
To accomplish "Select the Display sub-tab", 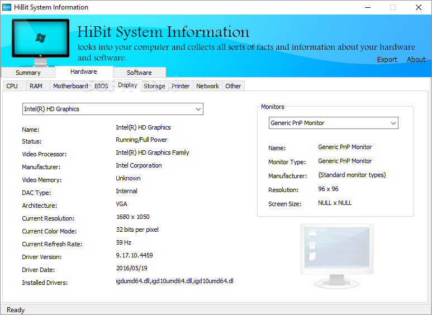I will tap(127, 85).
